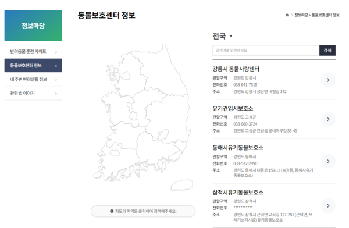Viewport: 349px width, 228px height.
Task: Open 반려동물 훈련 가이드 menu item
Action: 33,51
